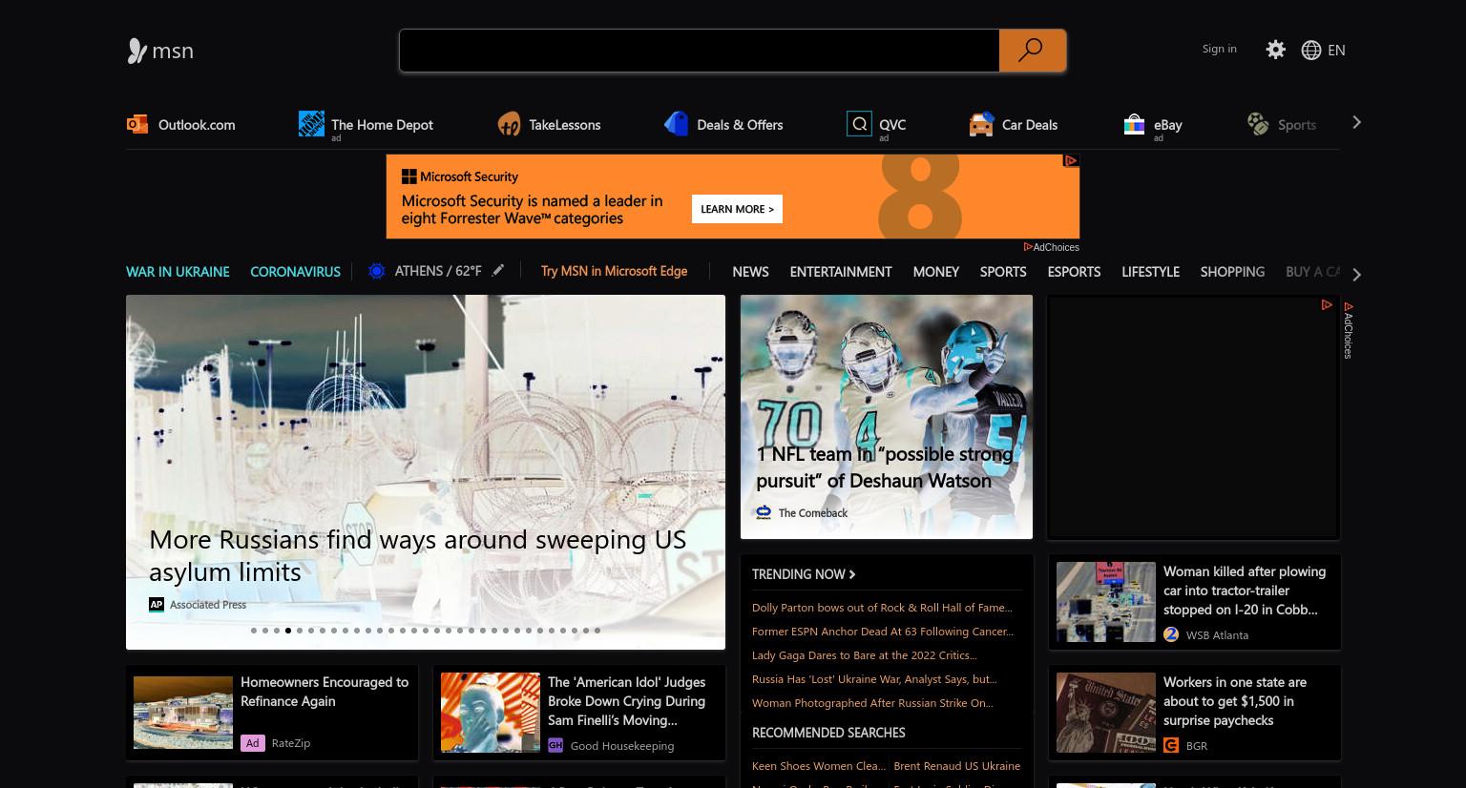The width and height of the screenshot is (1466, 788).
Task: Click Keen Shoes Women recommended search
Action: [x=819, y=766]
